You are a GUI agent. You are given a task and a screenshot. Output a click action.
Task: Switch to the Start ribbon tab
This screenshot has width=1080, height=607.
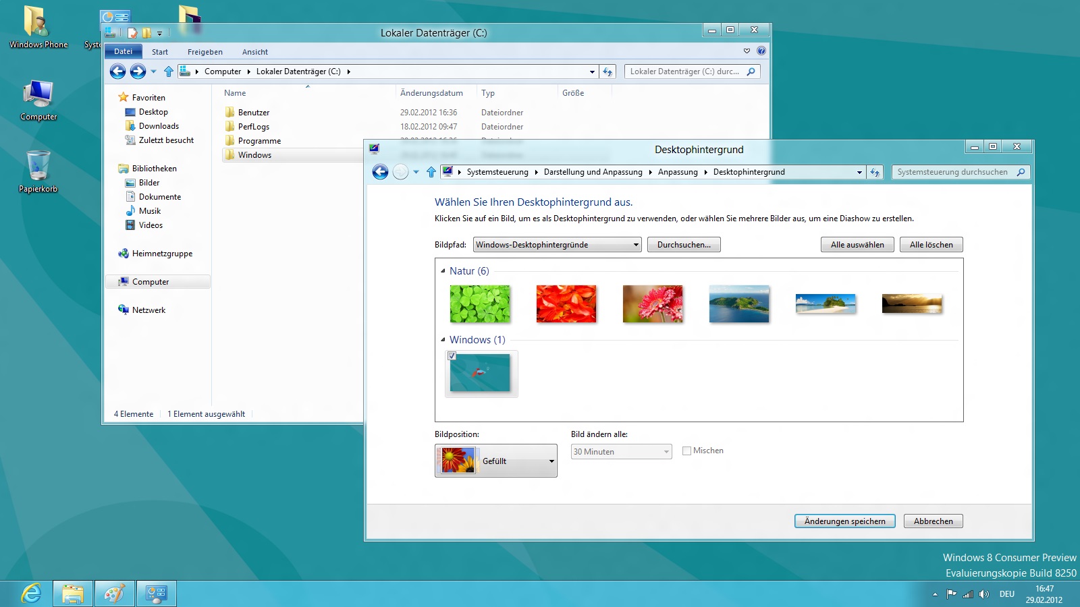click(160, 52)
